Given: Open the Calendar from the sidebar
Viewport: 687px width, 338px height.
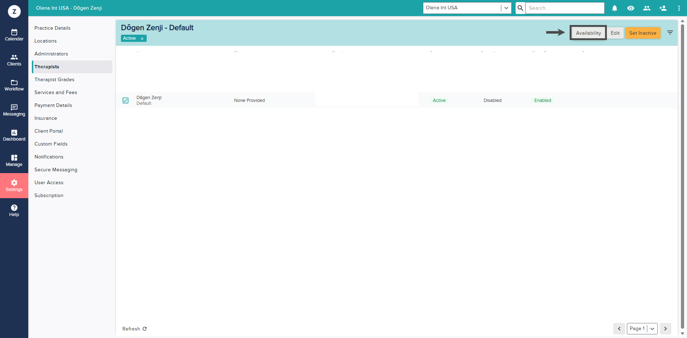Looking at the screenshot, I should pos(14,35).
